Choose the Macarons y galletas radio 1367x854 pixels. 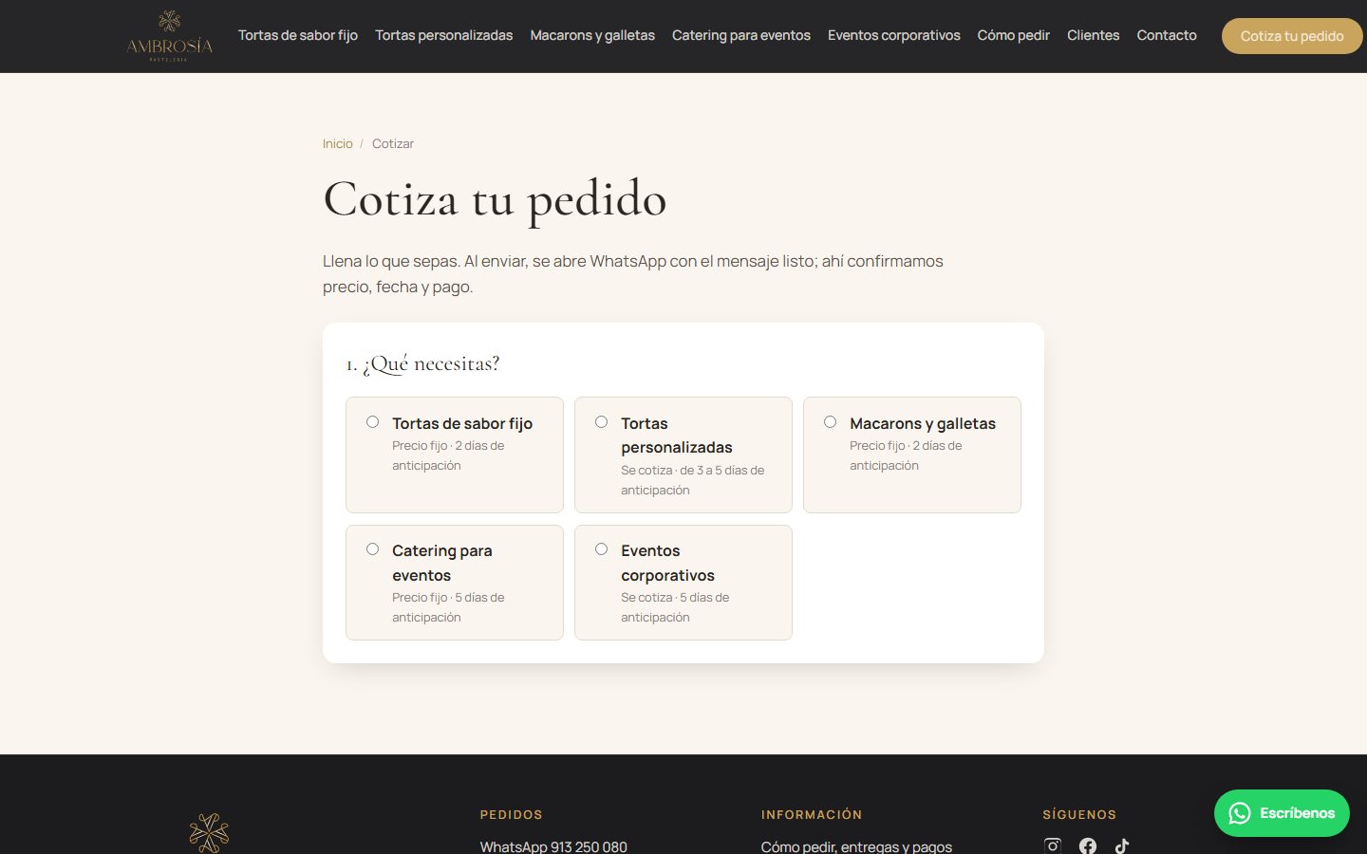pyautogui.click(x=830, y=422)
